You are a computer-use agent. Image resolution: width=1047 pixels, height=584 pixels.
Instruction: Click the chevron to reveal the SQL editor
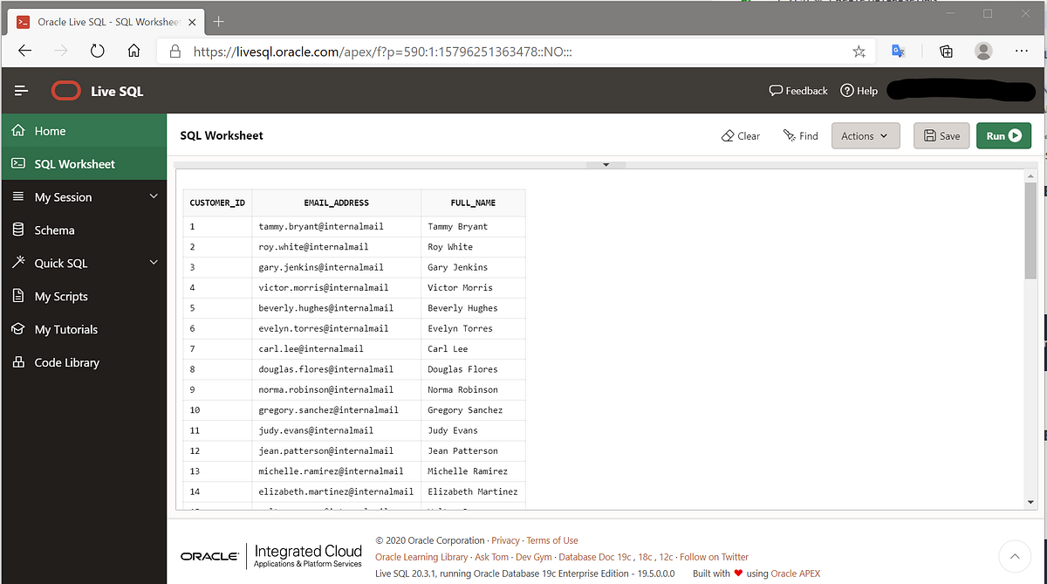[x=606, y=164]
